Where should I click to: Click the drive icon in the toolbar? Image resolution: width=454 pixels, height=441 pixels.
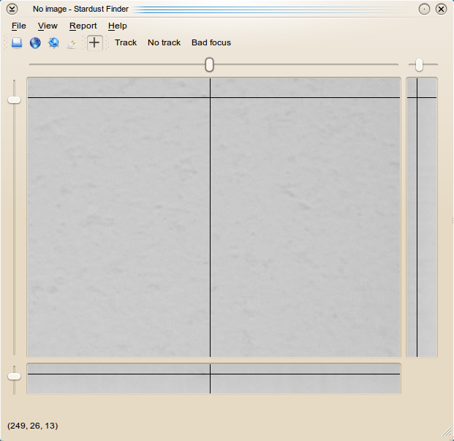(x=17, y=43)
